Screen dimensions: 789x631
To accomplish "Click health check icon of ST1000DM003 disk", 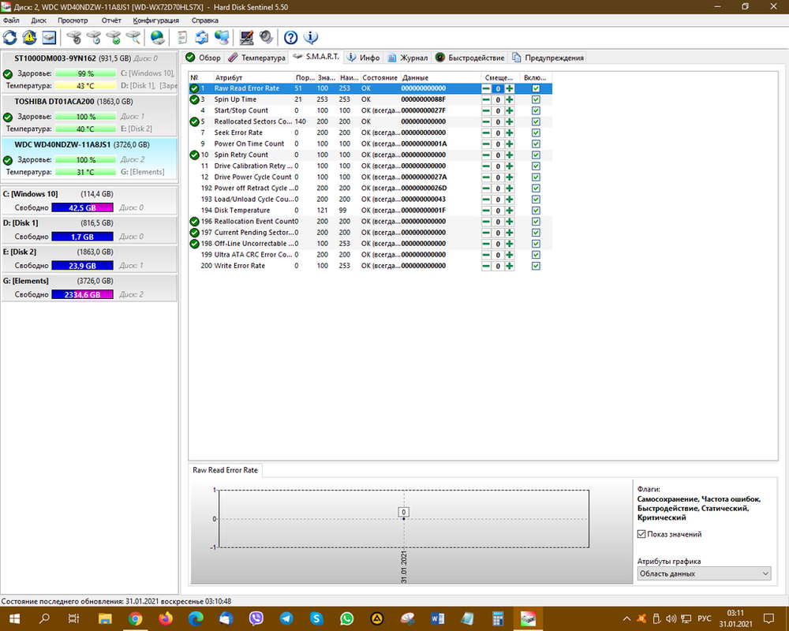I will (x=8, y=74).
